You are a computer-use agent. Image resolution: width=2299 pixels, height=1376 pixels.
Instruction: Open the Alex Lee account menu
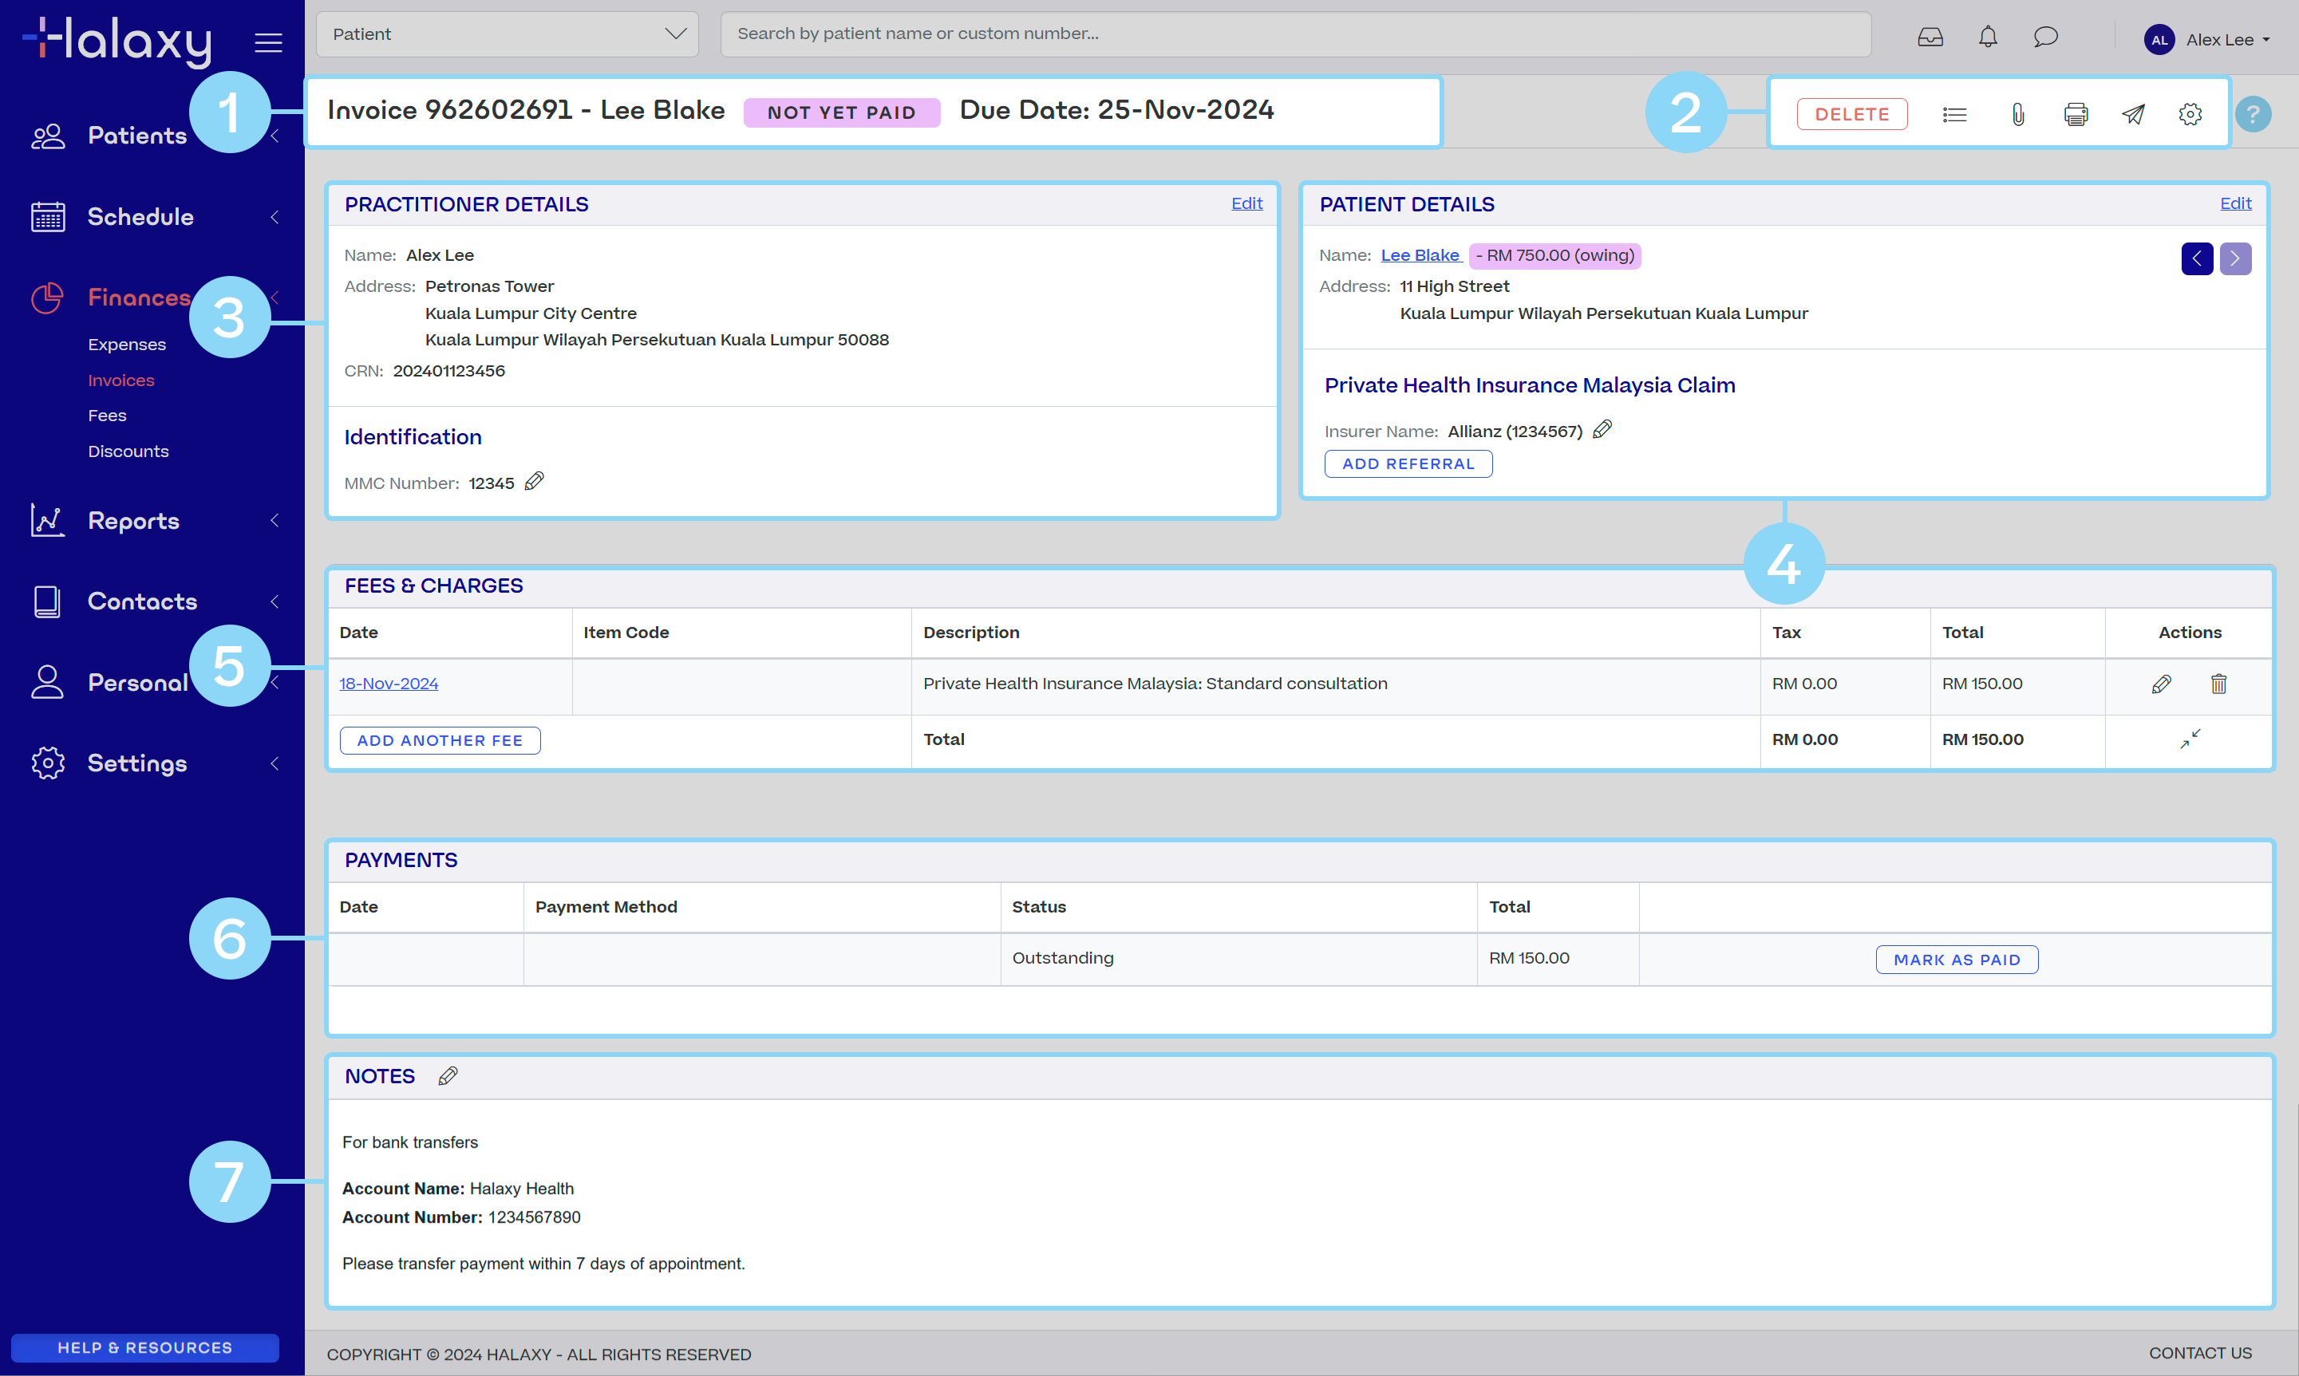click(x=2228, y=40)
